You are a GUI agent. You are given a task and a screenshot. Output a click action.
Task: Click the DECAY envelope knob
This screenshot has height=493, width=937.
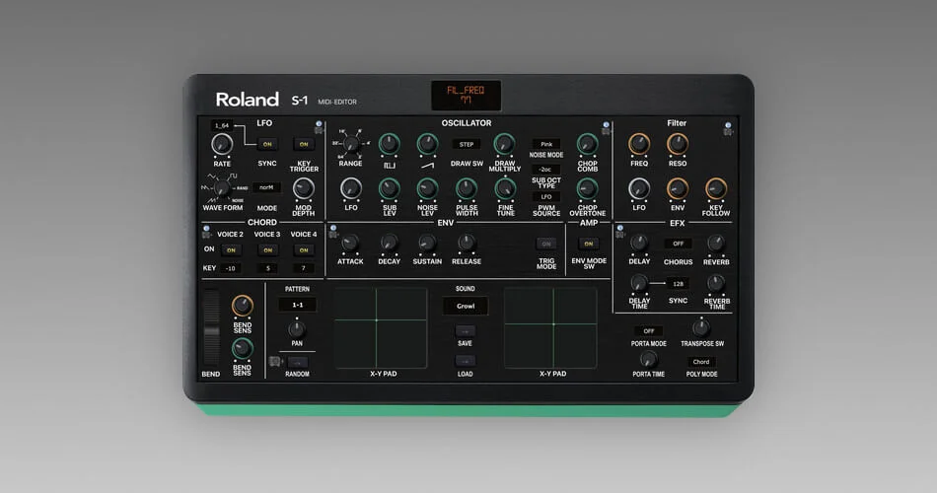pyautogui.click(x=389, y=243)
